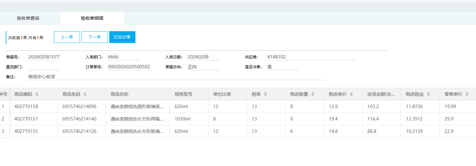The image size is (476, 166).
Task: Click the 入库日期 field showing 20260208
Action: (x=203, y=57)
